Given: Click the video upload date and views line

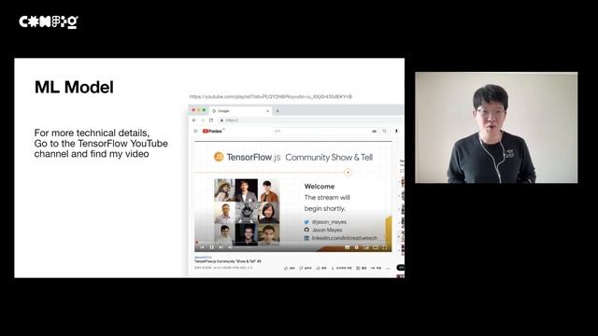Looking at the screenshot, I should point(223,268).
